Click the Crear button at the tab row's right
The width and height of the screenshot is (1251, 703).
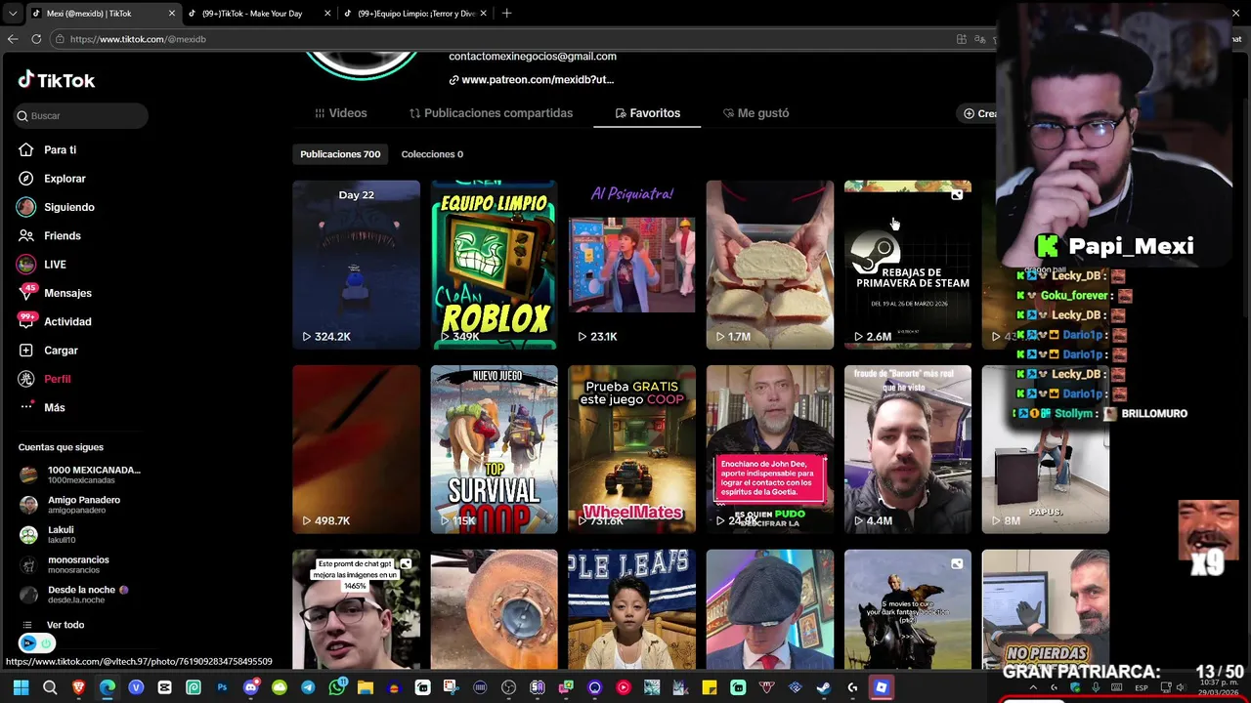[978, 113]
